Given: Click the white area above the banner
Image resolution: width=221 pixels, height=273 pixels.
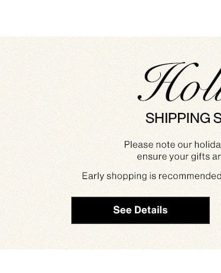Looking at the screenshot, I should click(110, 18).
